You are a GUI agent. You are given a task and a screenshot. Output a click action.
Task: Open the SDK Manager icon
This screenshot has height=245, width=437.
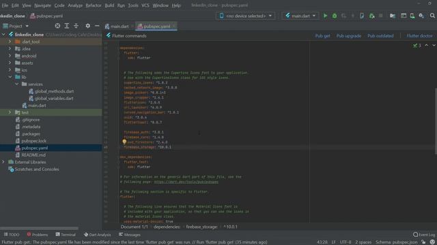[x=421, y=16]
